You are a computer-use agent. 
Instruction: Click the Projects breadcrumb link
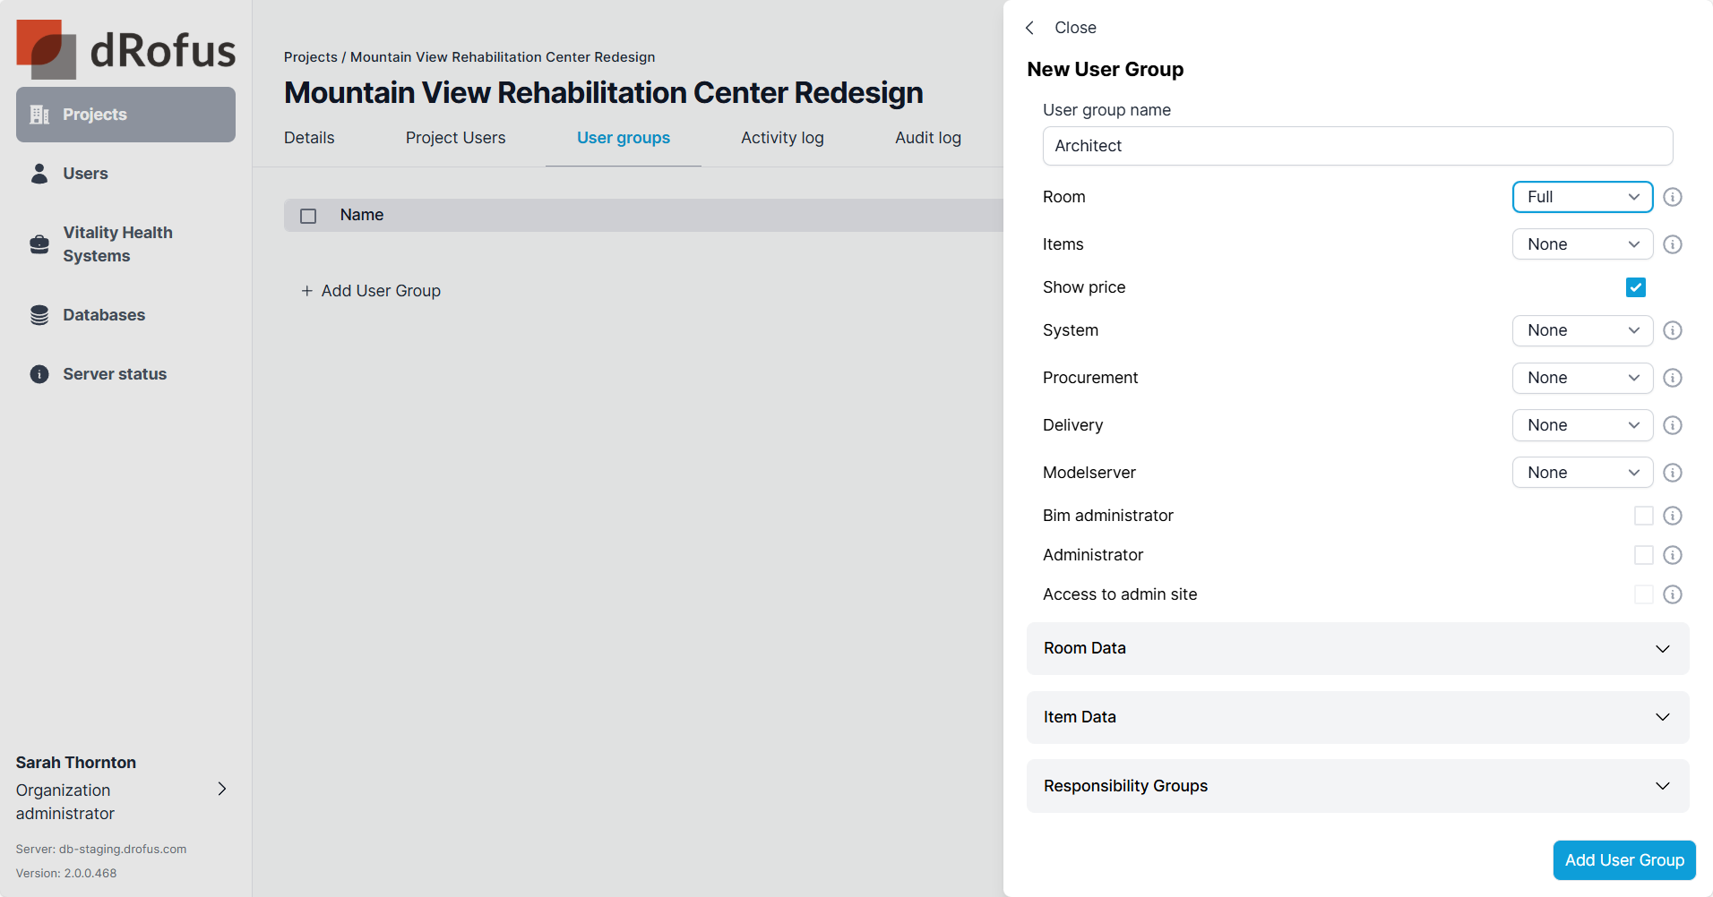click(310, 57)
